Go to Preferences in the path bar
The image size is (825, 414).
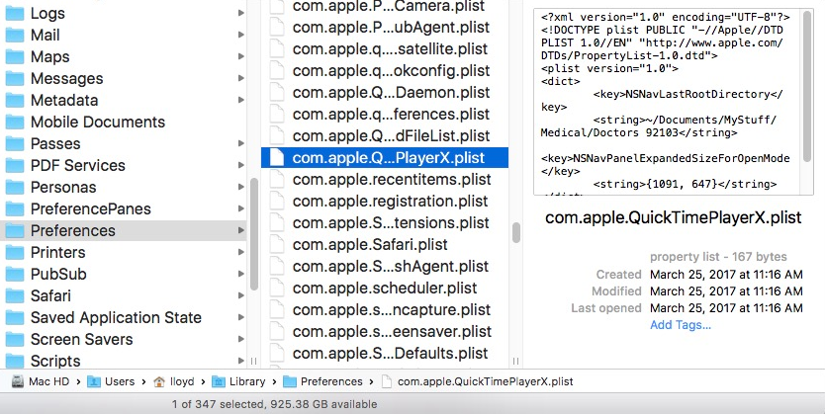tap(331, 381)
